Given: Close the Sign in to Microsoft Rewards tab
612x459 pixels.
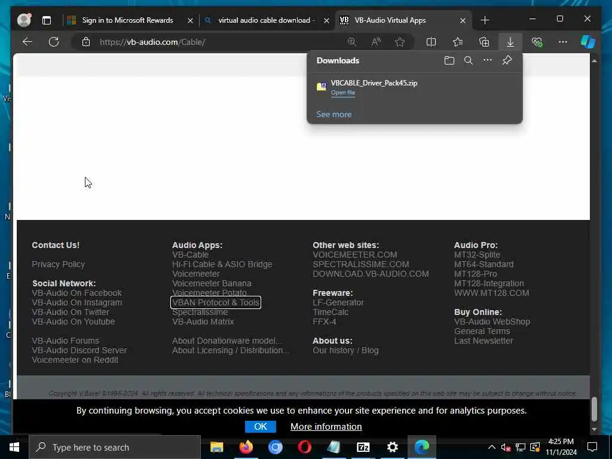Looking at the screenshot, I should point(190,20).
